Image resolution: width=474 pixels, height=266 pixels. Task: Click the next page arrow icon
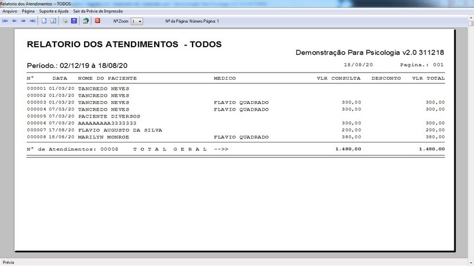coord(23,21)
